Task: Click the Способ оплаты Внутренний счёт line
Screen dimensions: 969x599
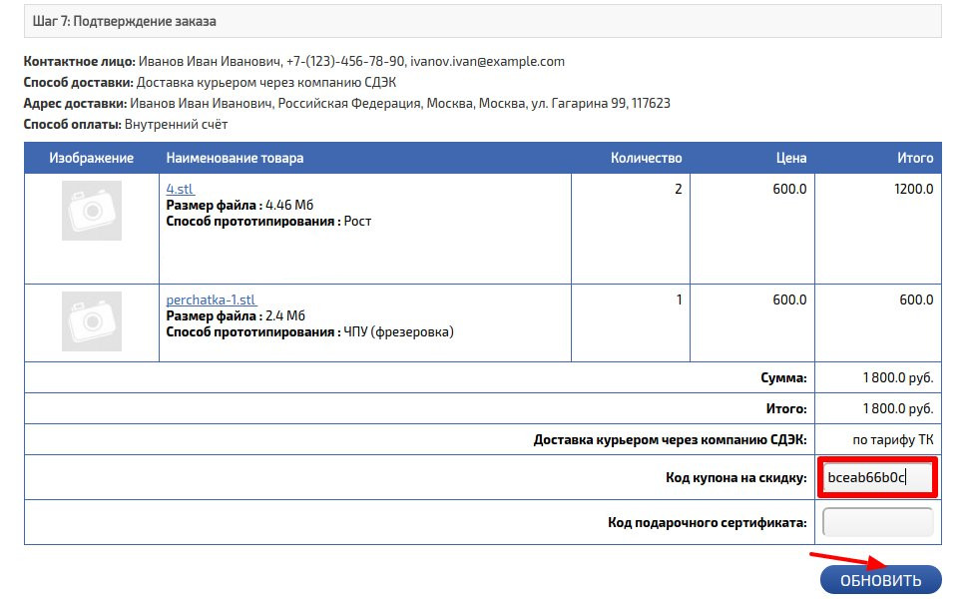Action: [126, 124]
